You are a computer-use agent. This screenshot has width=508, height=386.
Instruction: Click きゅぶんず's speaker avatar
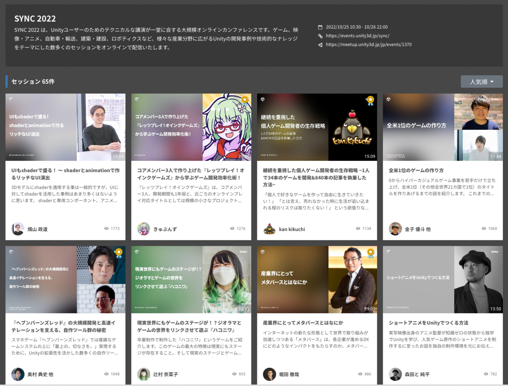(143, 229)
